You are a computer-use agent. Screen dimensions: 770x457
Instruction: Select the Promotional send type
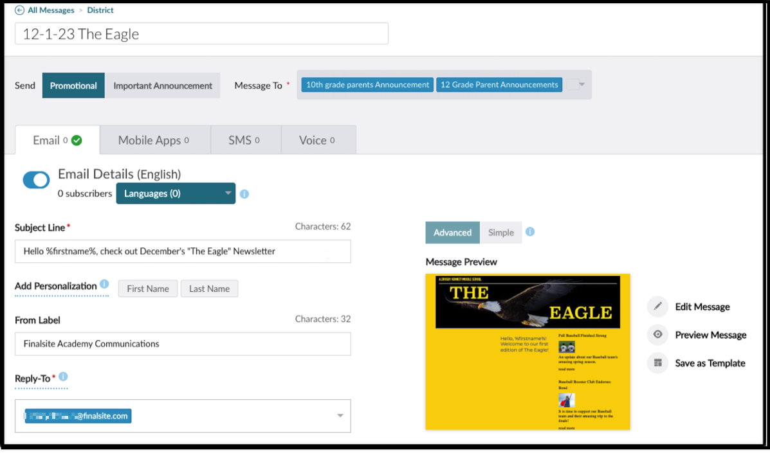(73, 85)
